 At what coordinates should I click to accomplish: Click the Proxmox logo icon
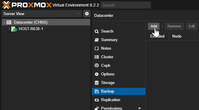(x=6, y=5)
